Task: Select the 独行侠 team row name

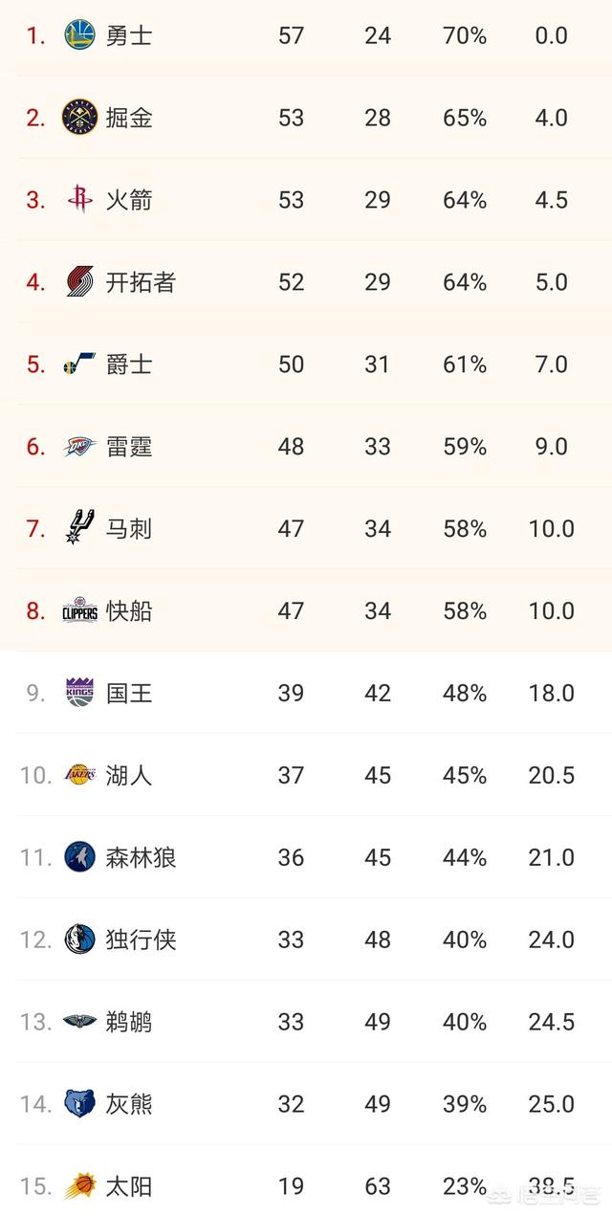Action: coord(141,940)
